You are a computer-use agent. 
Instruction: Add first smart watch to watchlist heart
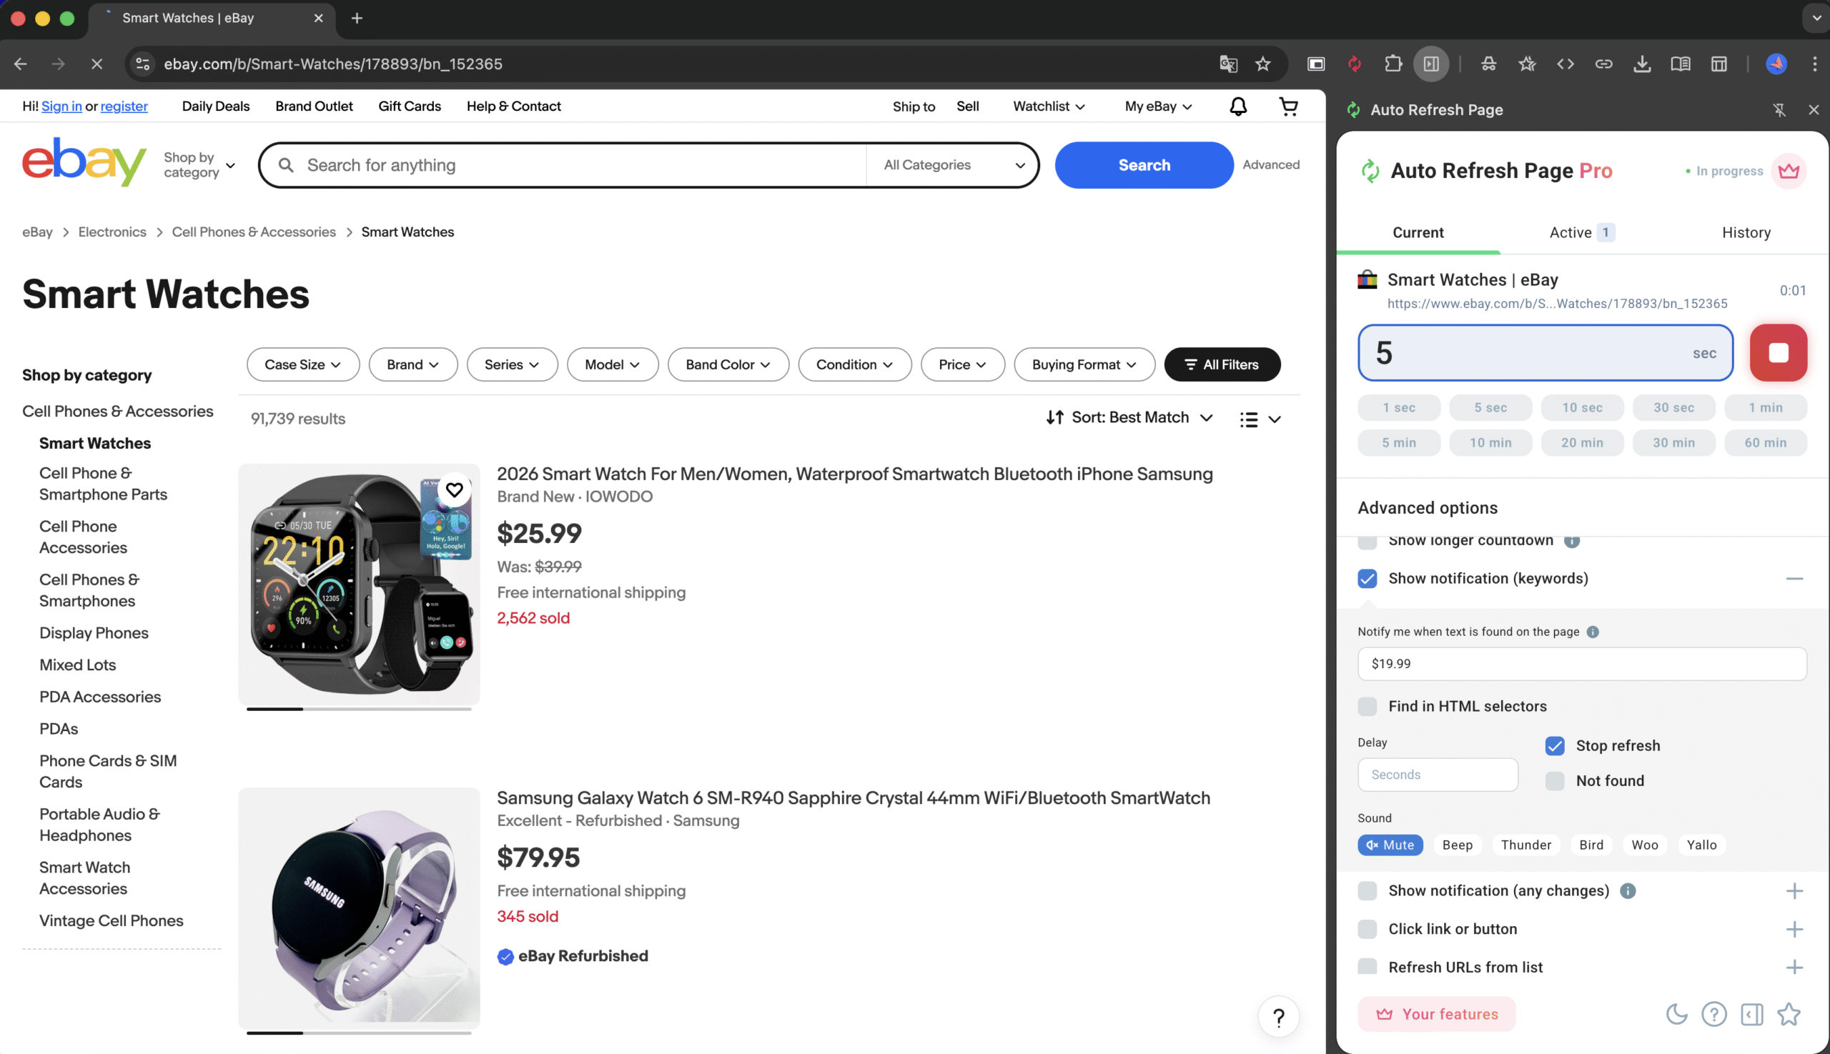455,490
